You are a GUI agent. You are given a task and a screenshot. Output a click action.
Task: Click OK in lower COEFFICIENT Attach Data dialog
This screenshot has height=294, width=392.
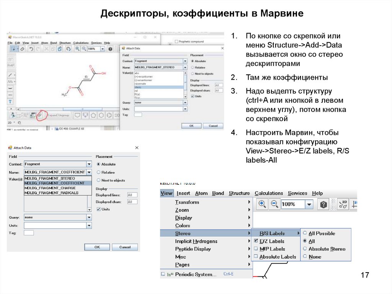97,247
